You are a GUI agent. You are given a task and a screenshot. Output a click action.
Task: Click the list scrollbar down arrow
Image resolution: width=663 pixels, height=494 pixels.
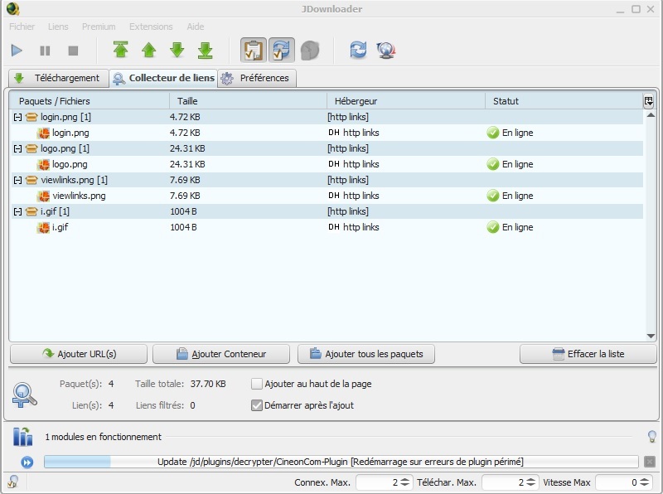(x=651, y=337)
